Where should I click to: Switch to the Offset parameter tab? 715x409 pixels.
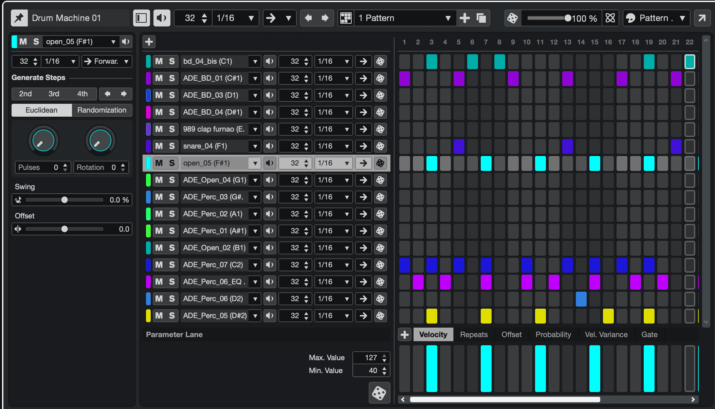pos(511,335)
